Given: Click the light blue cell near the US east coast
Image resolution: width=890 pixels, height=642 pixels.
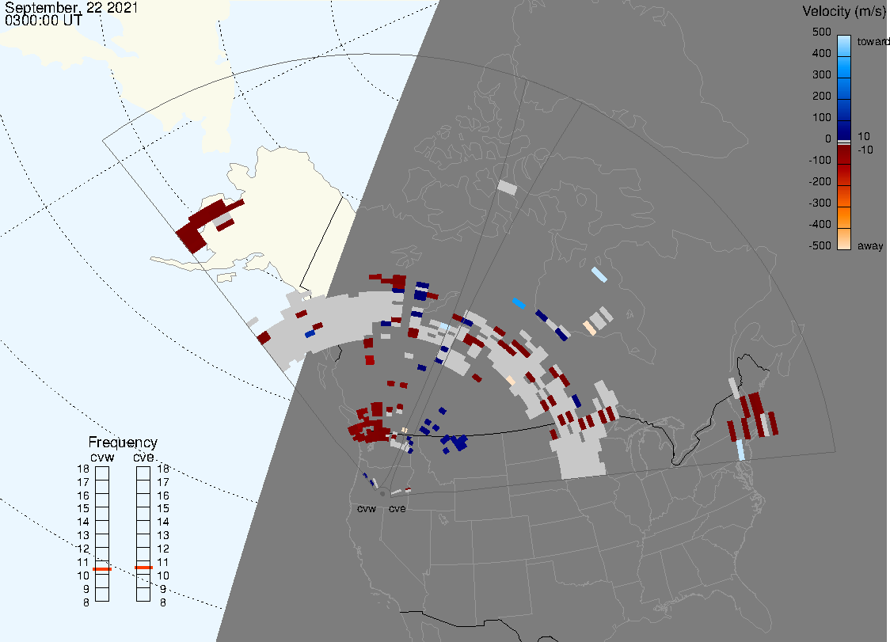Looking at the screenshot, I should [740, 450].
